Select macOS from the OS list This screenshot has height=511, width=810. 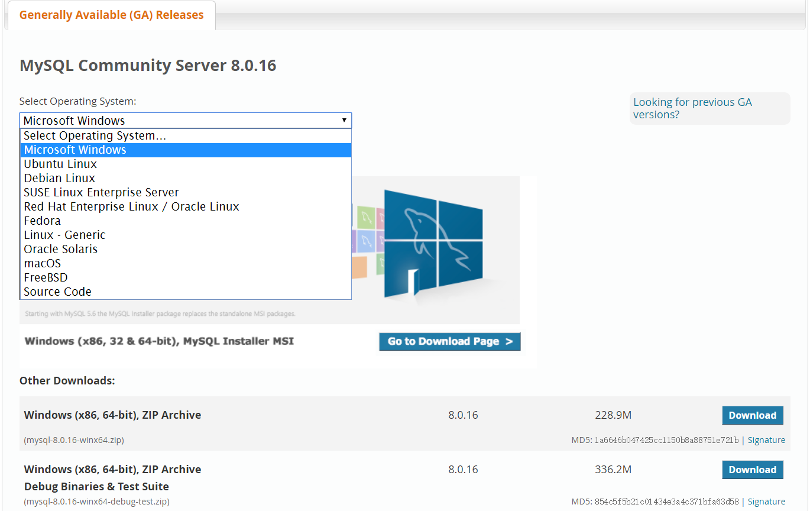186,263
